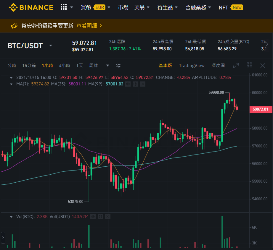Open the 買幣 menu
This screenshot has width=273, height=250.
click(86, 7)
